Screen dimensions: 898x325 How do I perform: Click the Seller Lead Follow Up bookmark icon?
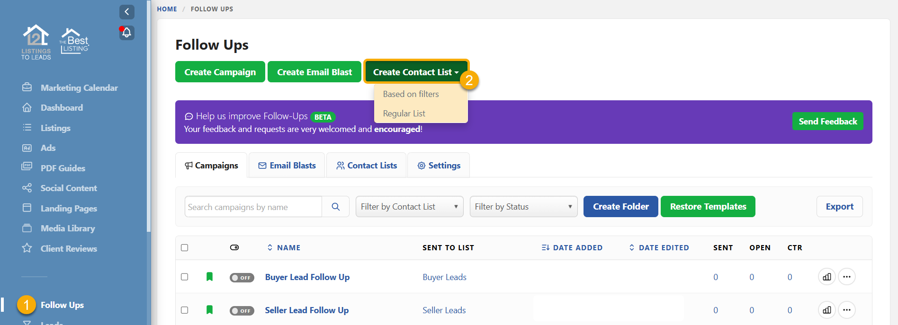click(209, 310)
